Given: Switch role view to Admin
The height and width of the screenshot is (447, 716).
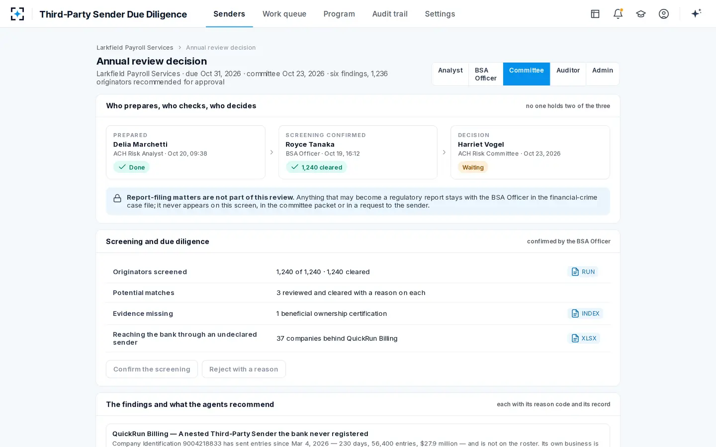Looking at the screenshot, I should click(x=603, y=74).
